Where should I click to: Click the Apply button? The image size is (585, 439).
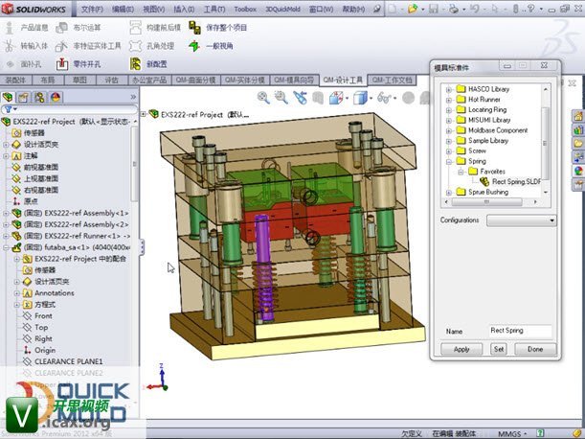[461, 349]
